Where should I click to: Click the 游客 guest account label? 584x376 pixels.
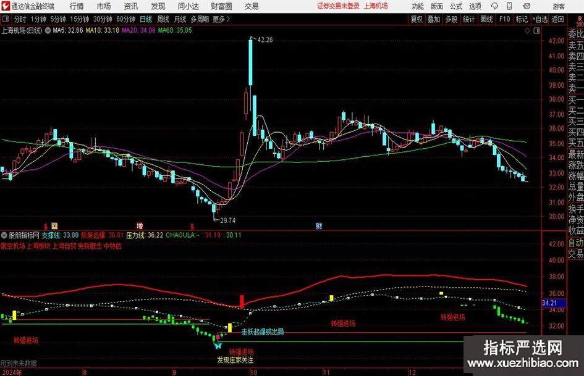(558, 6)
